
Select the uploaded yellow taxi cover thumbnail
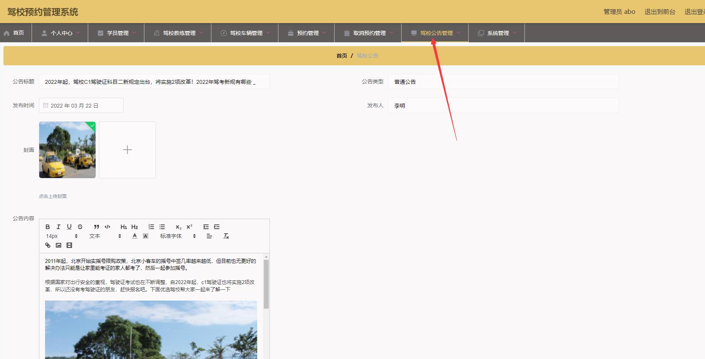point(67,150)
